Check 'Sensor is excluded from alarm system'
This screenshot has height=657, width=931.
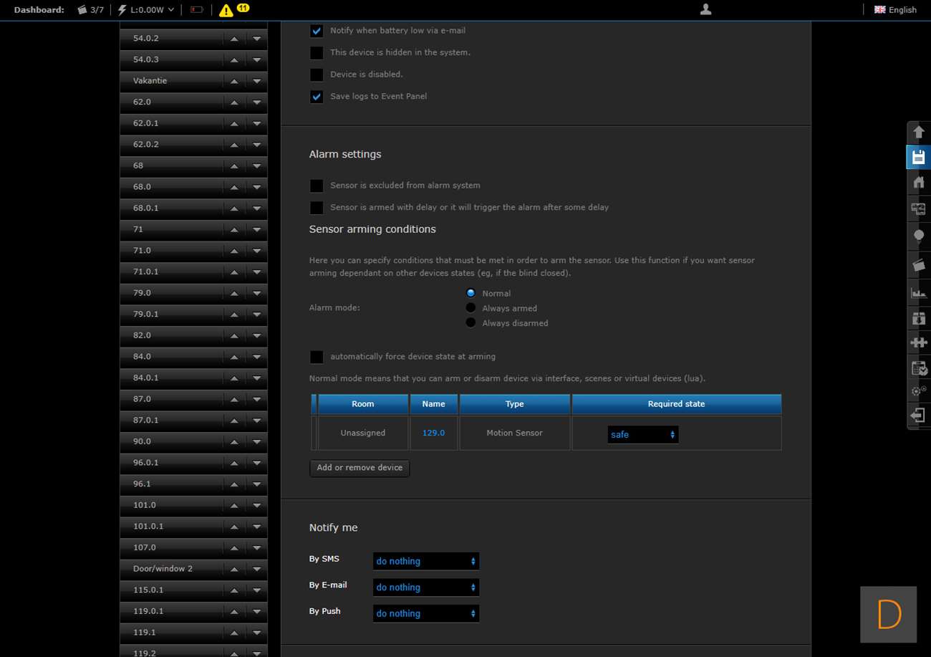coord(317,186)
